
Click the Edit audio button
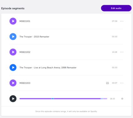click(116, 8)
